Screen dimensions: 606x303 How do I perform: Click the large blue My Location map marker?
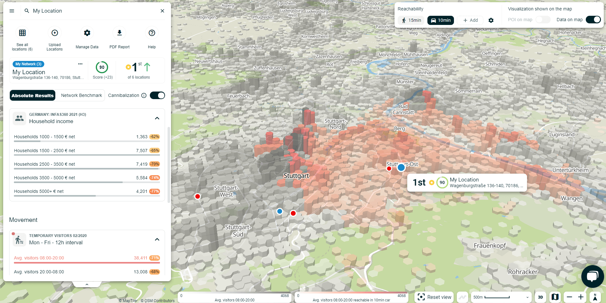point(401,167)
